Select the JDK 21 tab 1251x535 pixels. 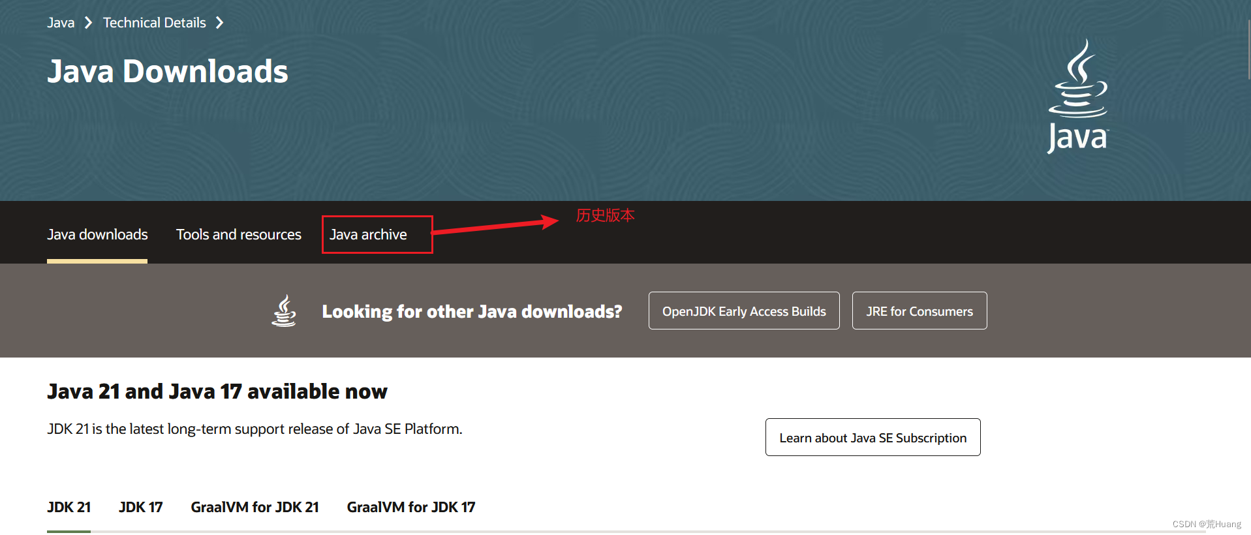pos(69,507)
